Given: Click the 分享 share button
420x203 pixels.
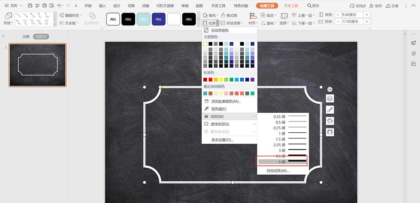Looking at the screenshot, I should pyautogui.click(x=392, y=6).
